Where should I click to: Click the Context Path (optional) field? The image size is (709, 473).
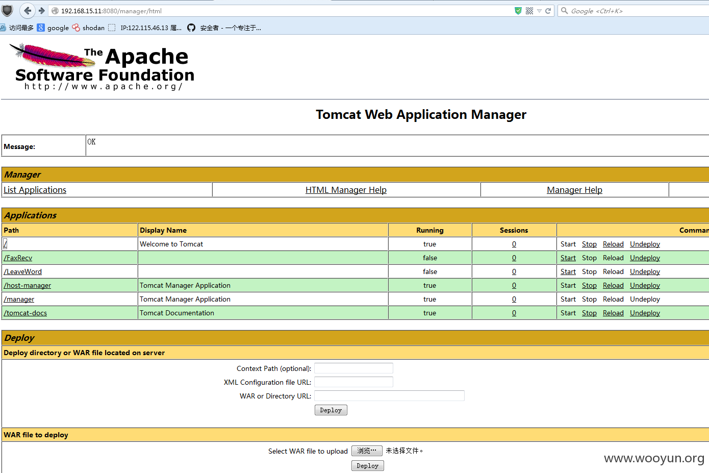click(x=353, y=368)
